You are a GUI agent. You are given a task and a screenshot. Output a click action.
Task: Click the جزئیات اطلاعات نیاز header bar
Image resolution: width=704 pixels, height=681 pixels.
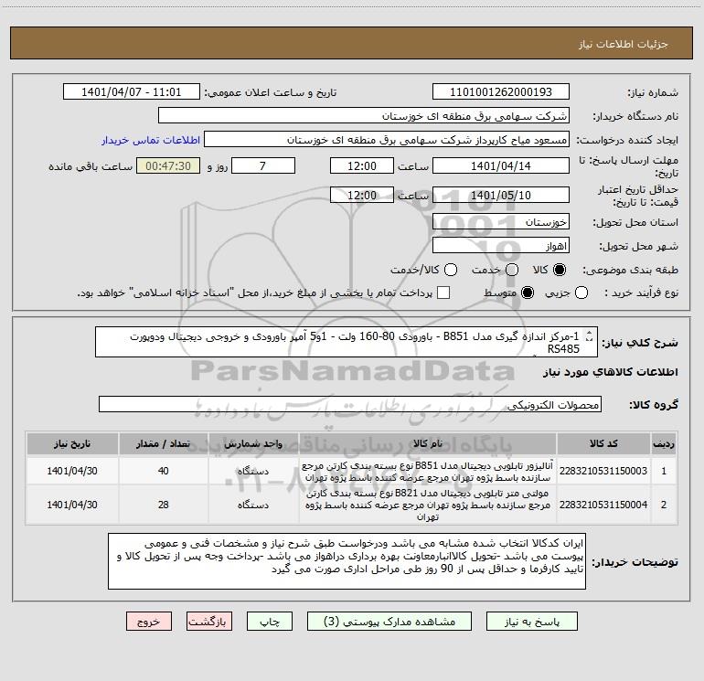pos(352,43)
